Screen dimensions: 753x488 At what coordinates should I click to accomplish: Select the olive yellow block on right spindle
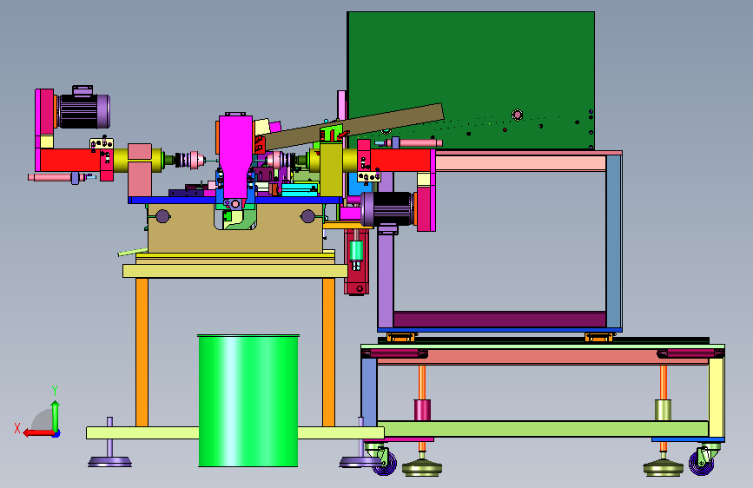tap(332, 169)
